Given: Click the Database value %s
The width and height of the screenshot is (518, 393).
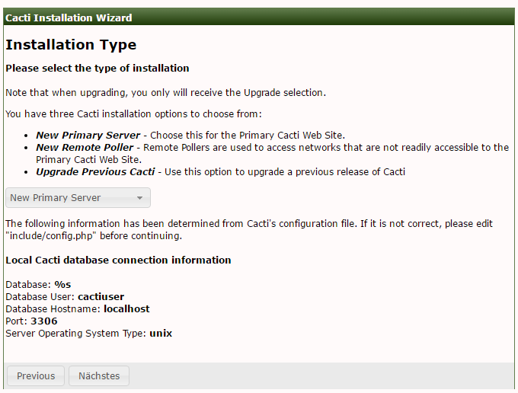Looking at the screenshot, I should 62,284.
